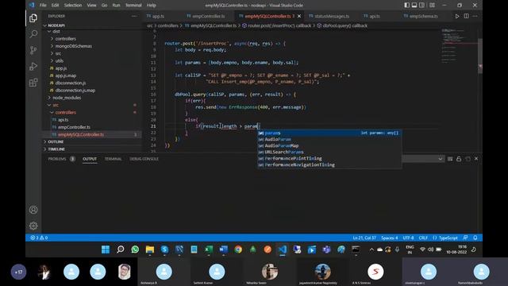The width and height of the screenshot is (508, 286).
Task: Toggle primary side bar layout icon
Action: click(x=407, y=6)
